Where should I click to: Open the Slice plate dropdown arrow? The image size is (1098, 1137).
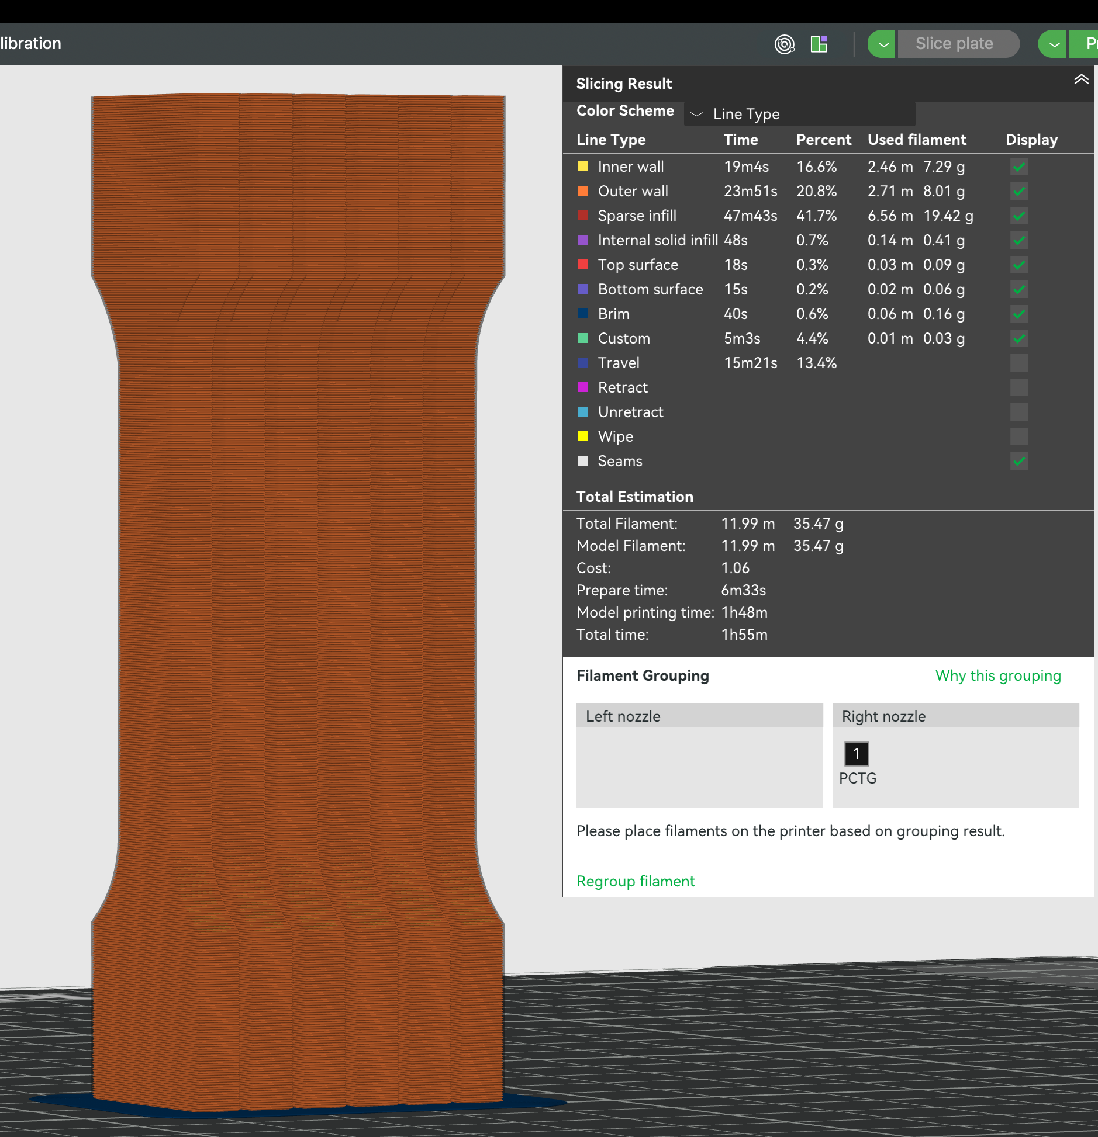(881, 43)
